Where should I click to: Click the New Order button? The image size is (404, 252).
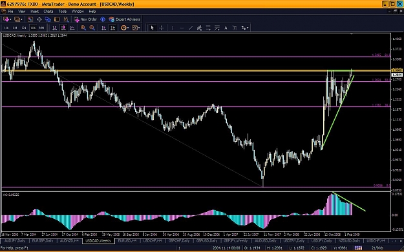click(85, 19)
